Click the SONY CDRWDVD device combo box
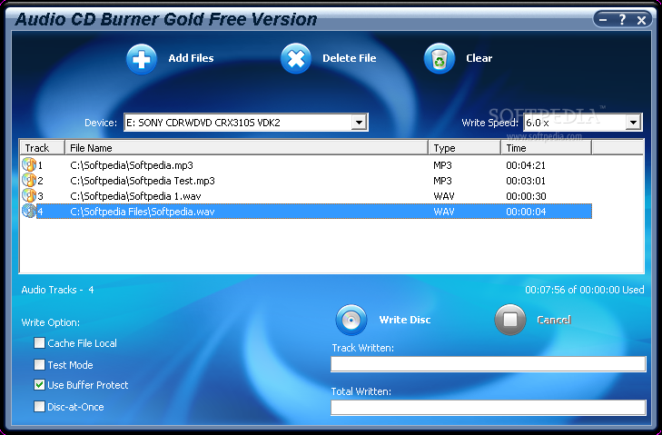Screen dimensions: 662x435 click(246, 123)
